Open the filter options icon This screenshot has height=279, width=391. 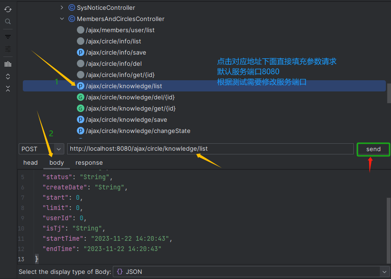pyautogui.click(x=7, y=36)
